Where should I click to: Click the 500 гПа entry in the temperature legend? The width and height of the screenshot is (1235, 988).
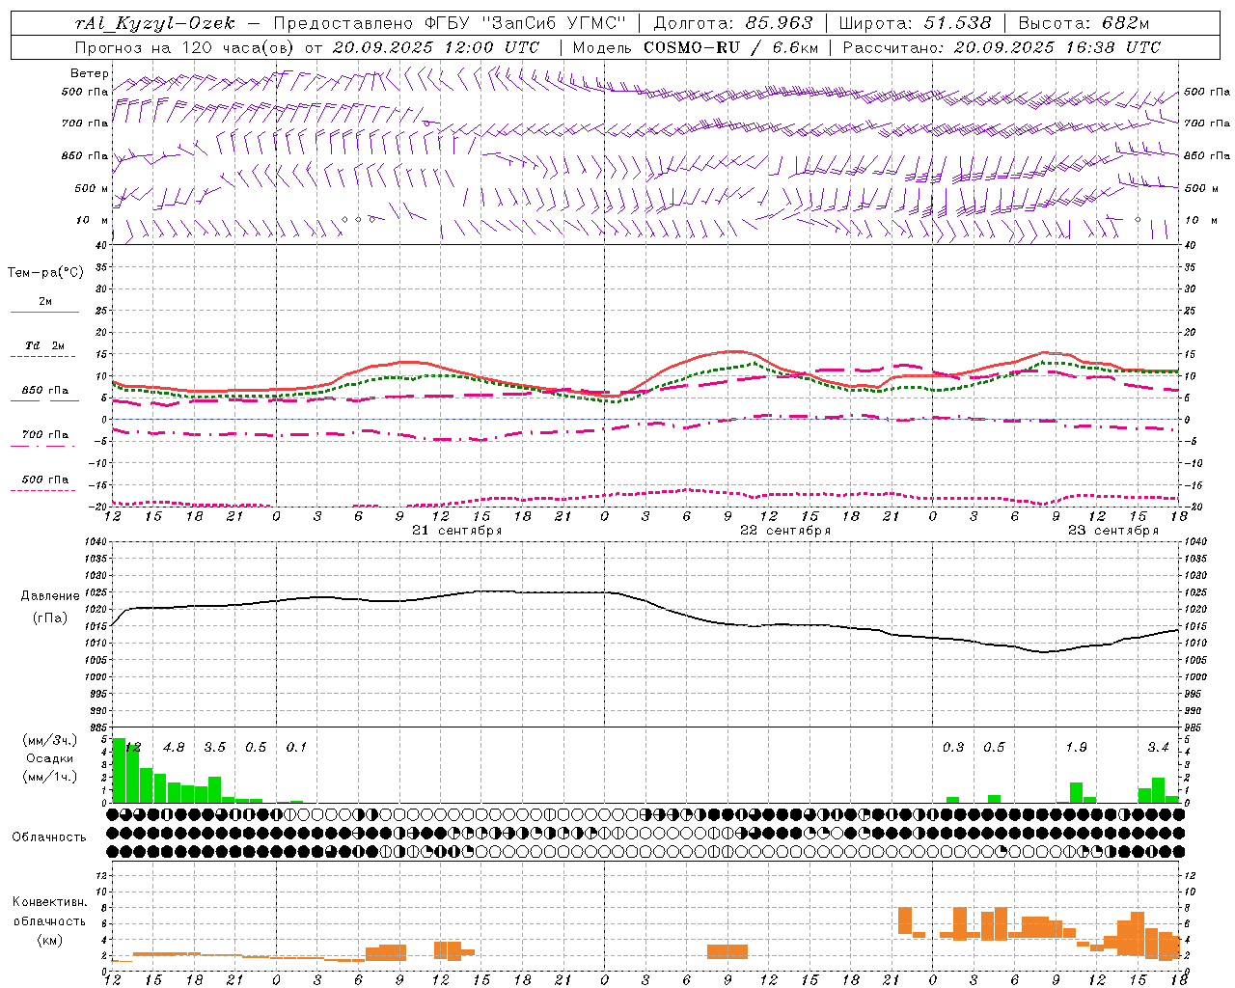pyautogui.click(x=45, y=480)
